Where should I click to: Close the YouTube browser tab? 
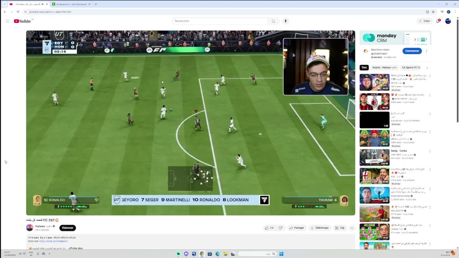[x=47, y=4]
